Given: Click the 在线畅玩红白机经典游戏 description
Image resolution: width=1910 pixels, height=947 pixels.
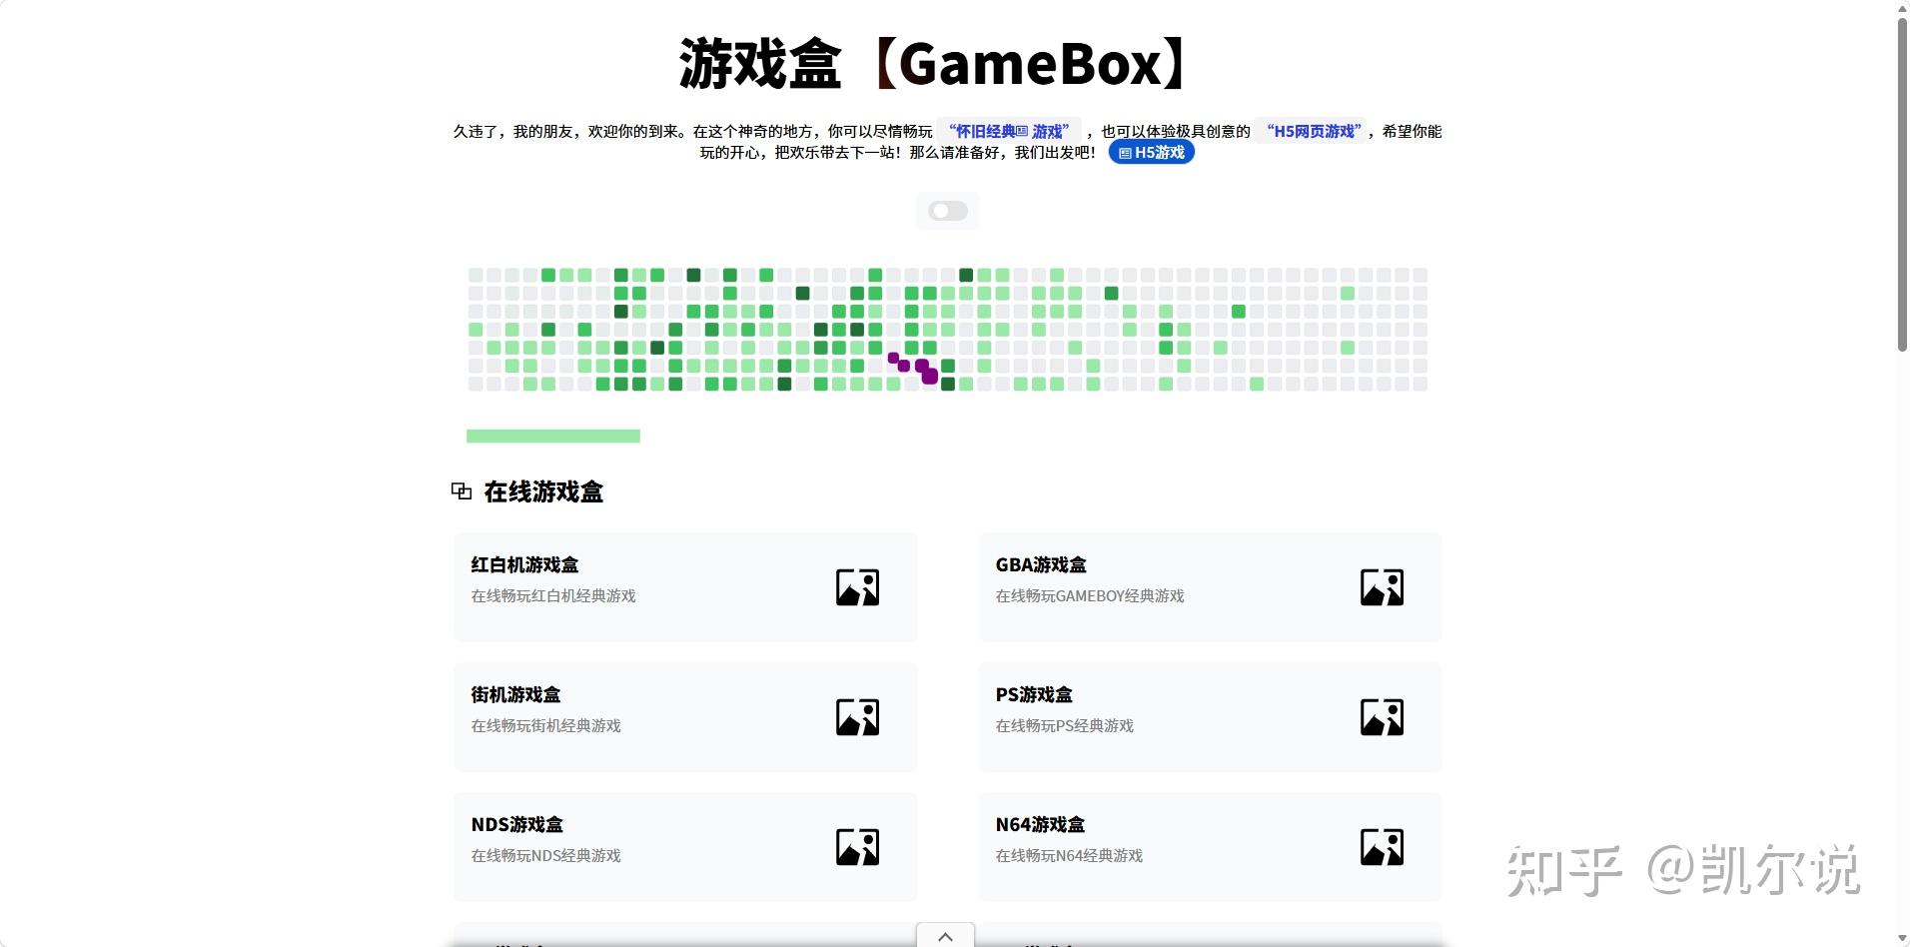Looking at the screenshot, I should pyautogui.click(x=553, y=595).
